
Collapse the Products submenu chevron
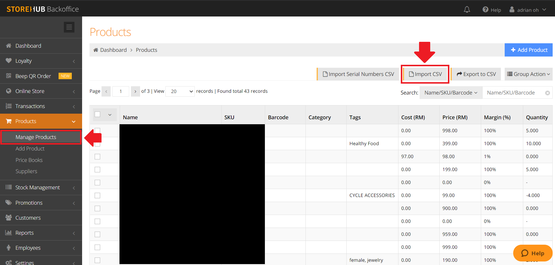(74, 122)
